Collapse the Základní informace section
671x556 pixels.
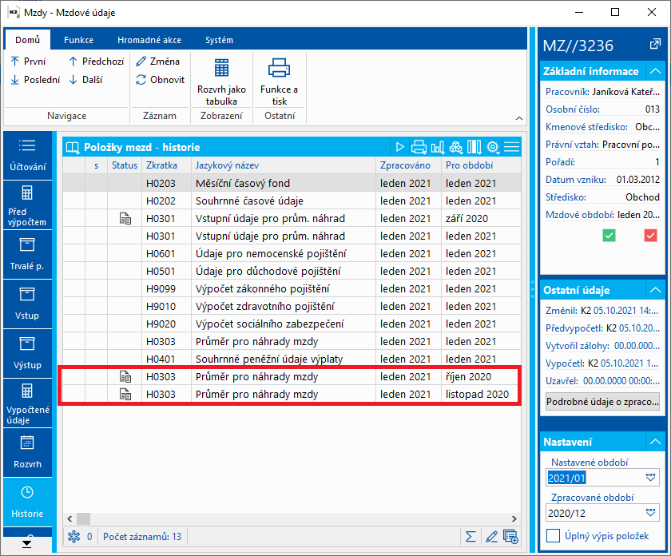click(x=655, y=71)
